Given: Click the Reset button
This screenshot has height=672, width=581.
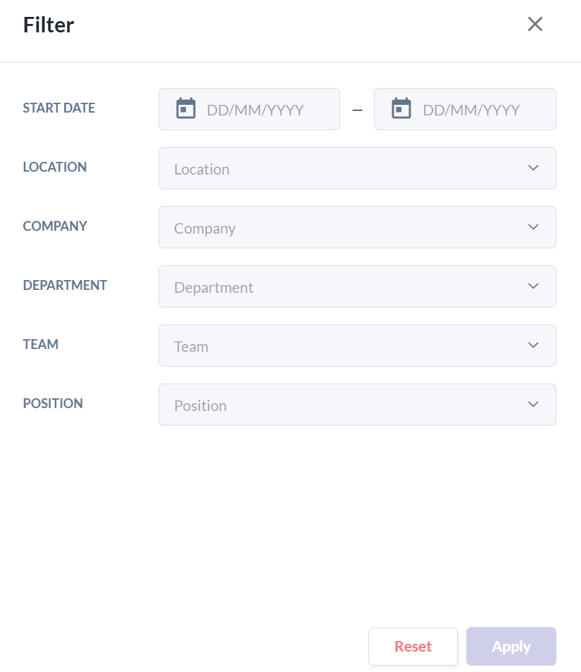Looking at the screenshot, I should point(413,647).
